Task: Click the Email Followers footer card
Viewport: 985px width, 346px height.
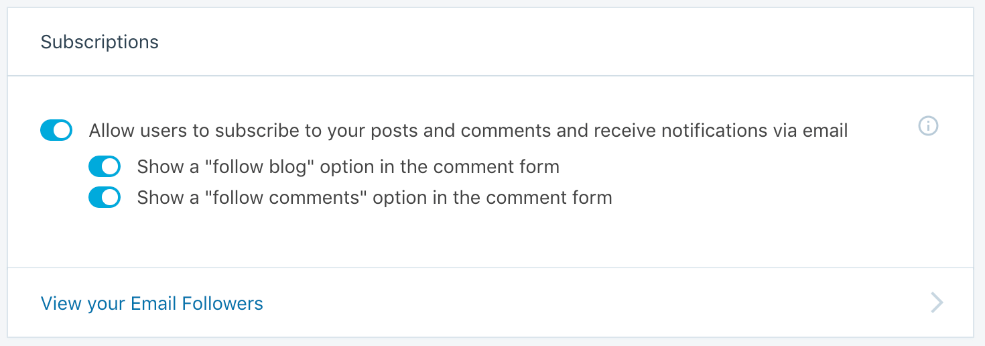Action: 489,303
